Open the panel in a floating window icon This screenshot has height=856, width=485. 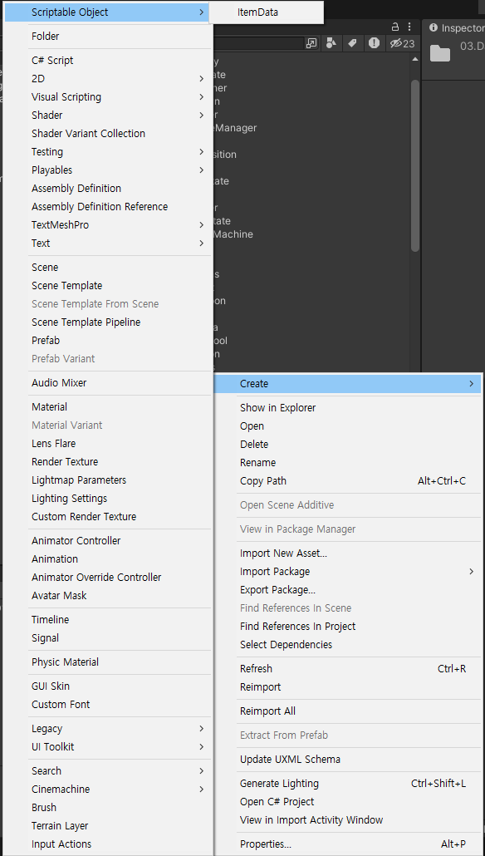pos(311,43)
